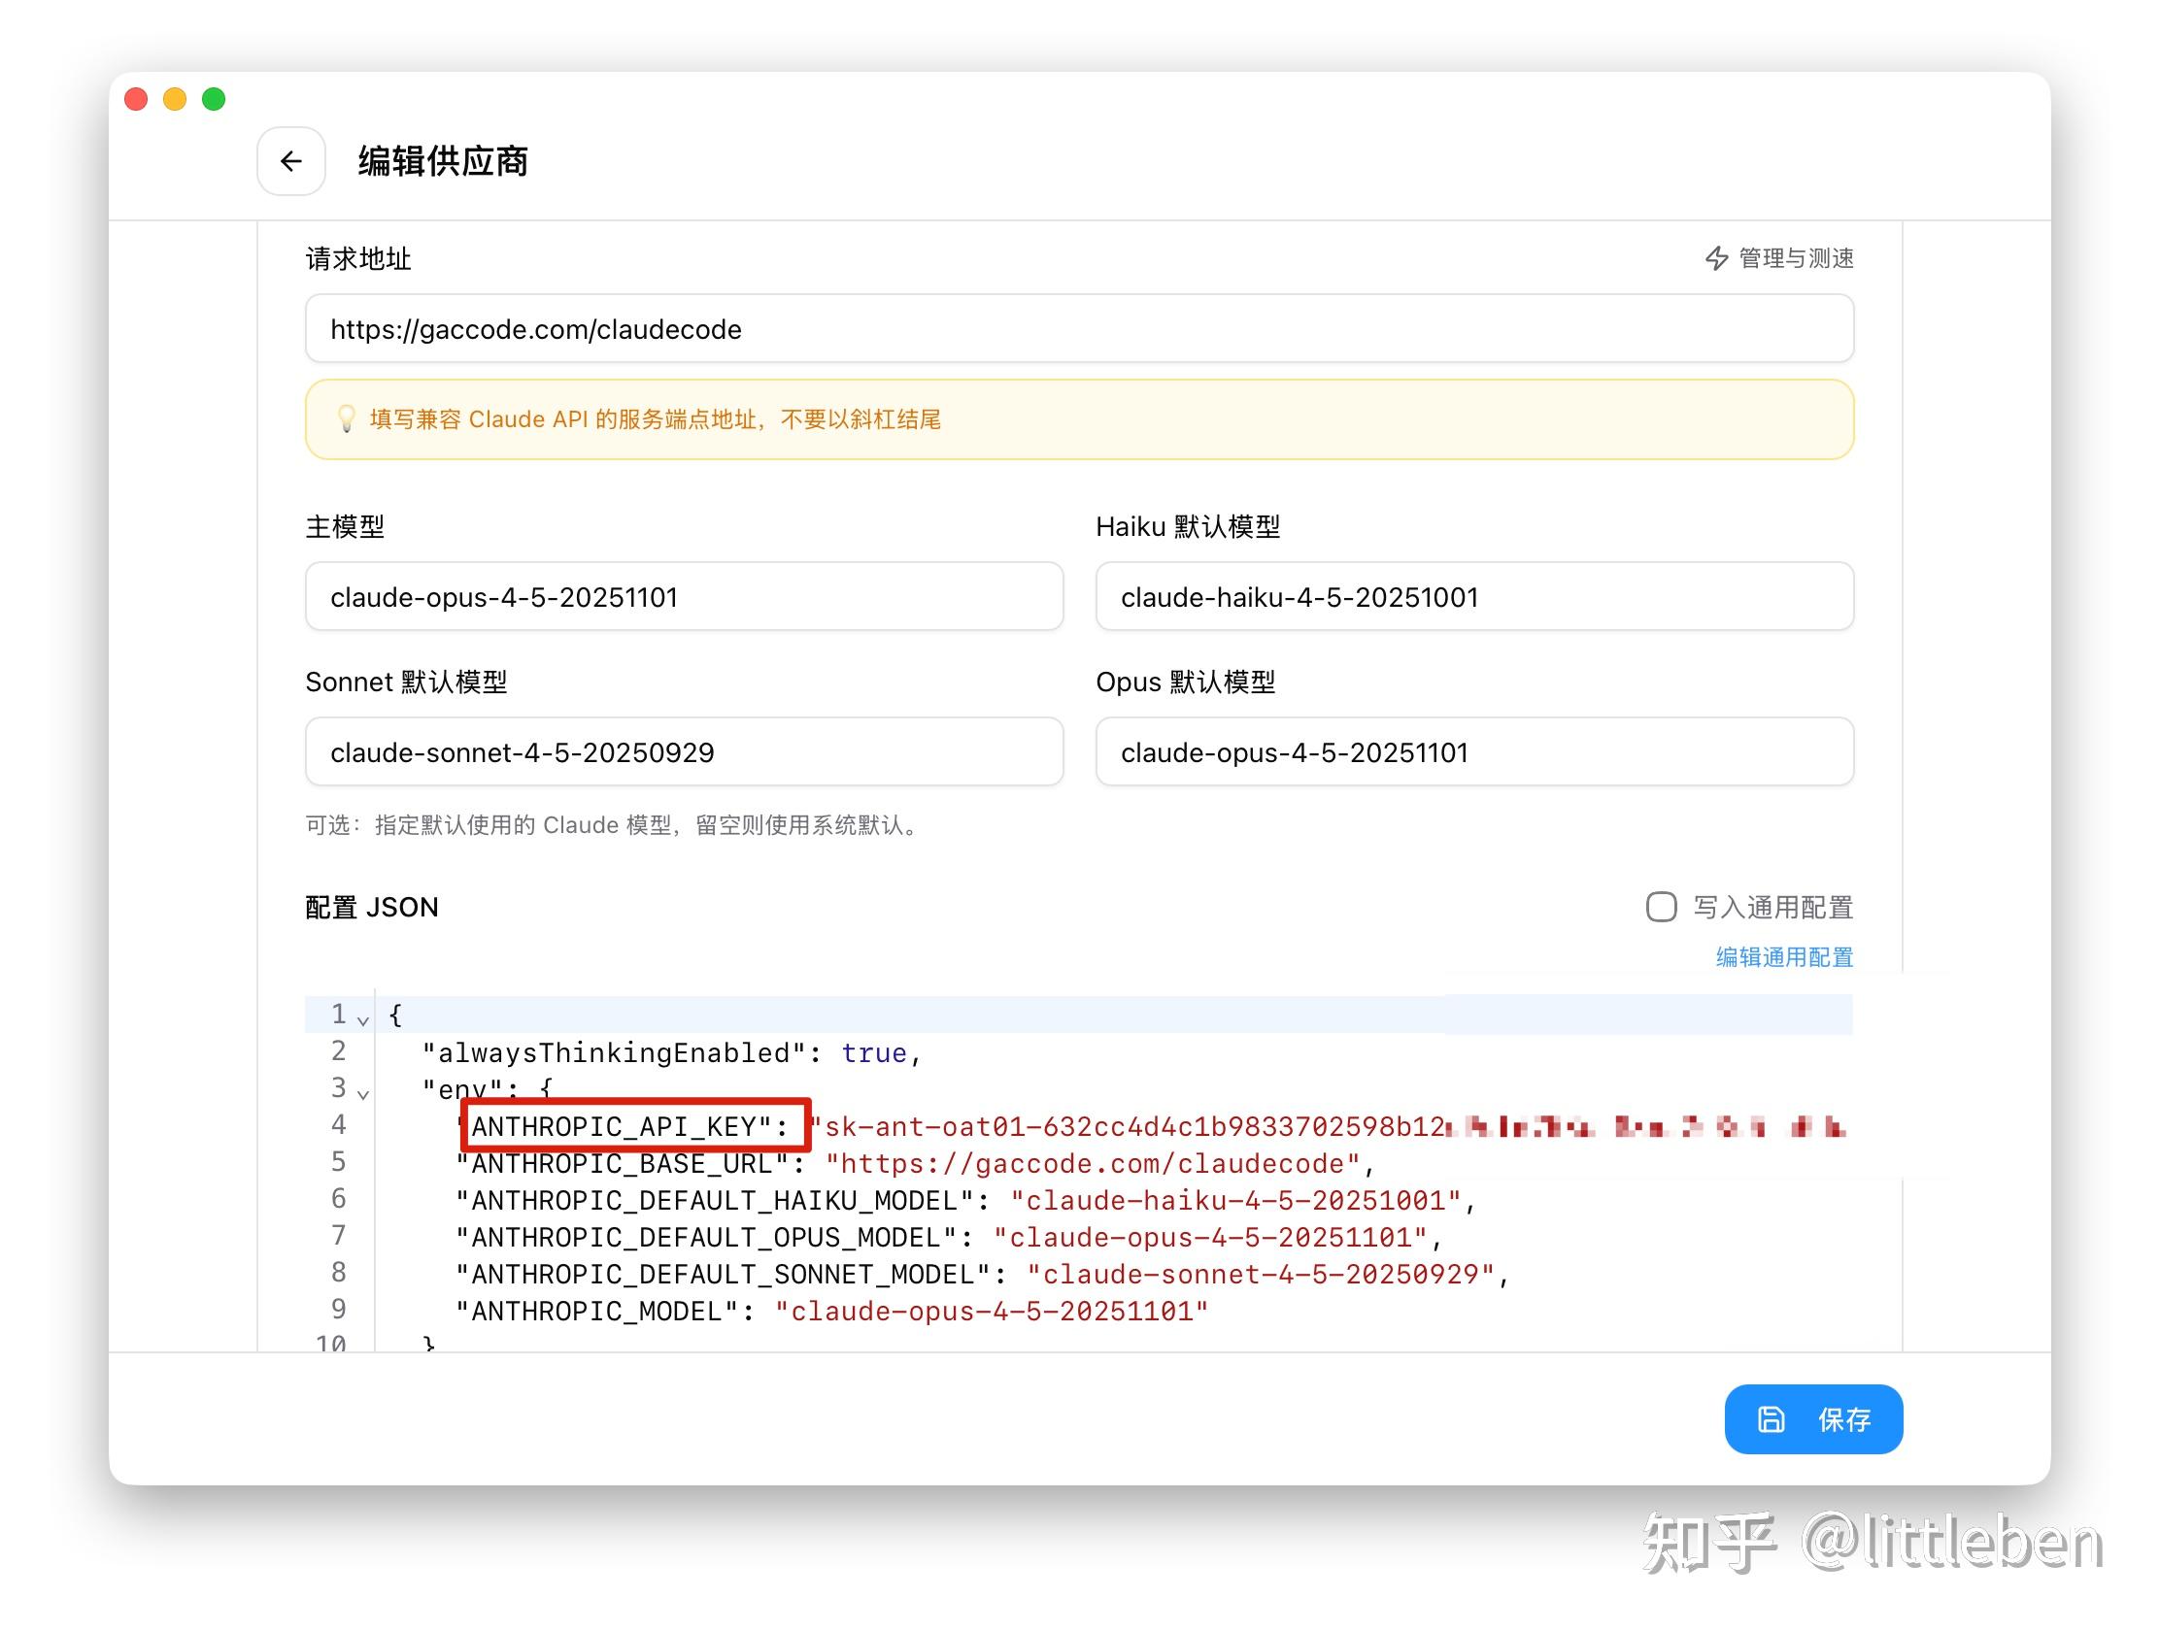Click the yellow minimize window button

click(175, 99)
